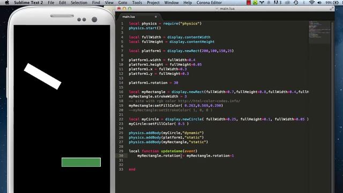
Task: Open the Tools menu
Action: point(137,3)
